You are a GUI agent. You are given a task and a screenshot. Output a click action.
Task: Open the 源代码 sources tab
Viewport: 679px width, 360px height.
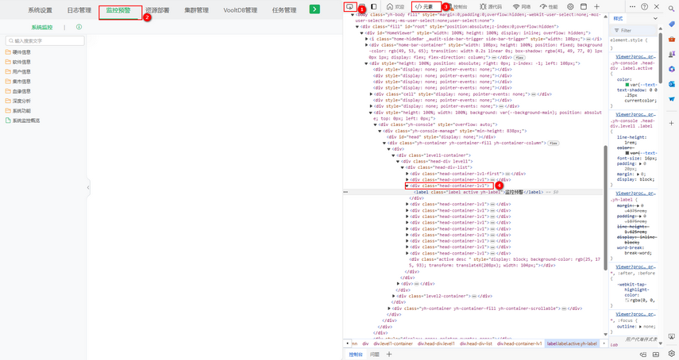[x=491, y=6]
